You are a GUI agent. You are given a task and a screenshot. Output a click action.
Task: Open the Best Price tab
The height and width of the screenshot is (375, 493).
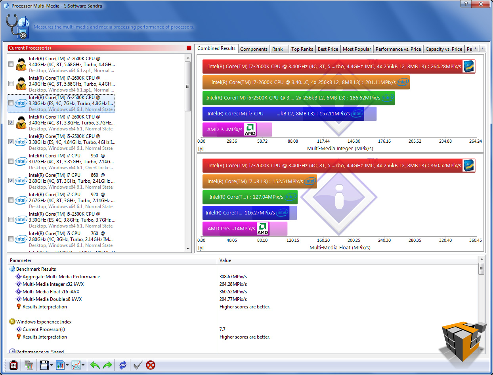point(328,49)
